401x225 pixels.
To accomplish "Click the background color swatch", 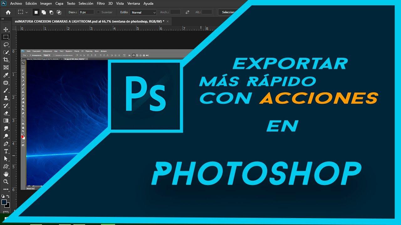I will pos(8,206).
